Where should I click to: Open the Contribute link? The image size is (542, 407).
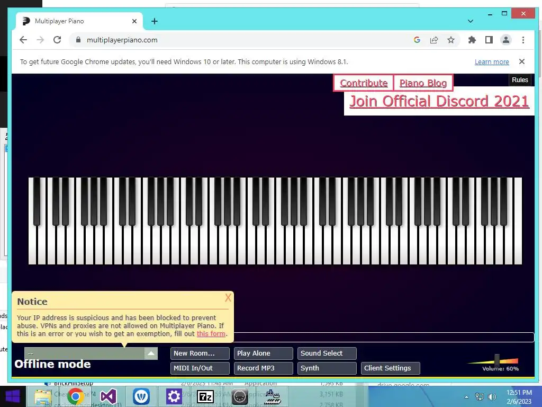pos(364,83)
